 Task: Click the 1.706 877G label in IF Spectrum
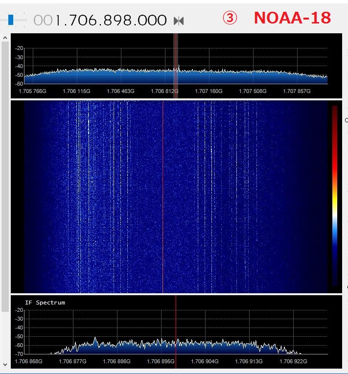(73, 361)
